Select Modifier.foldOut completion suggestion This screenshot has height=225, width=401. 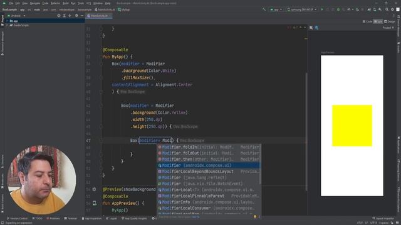pos(209,153)
